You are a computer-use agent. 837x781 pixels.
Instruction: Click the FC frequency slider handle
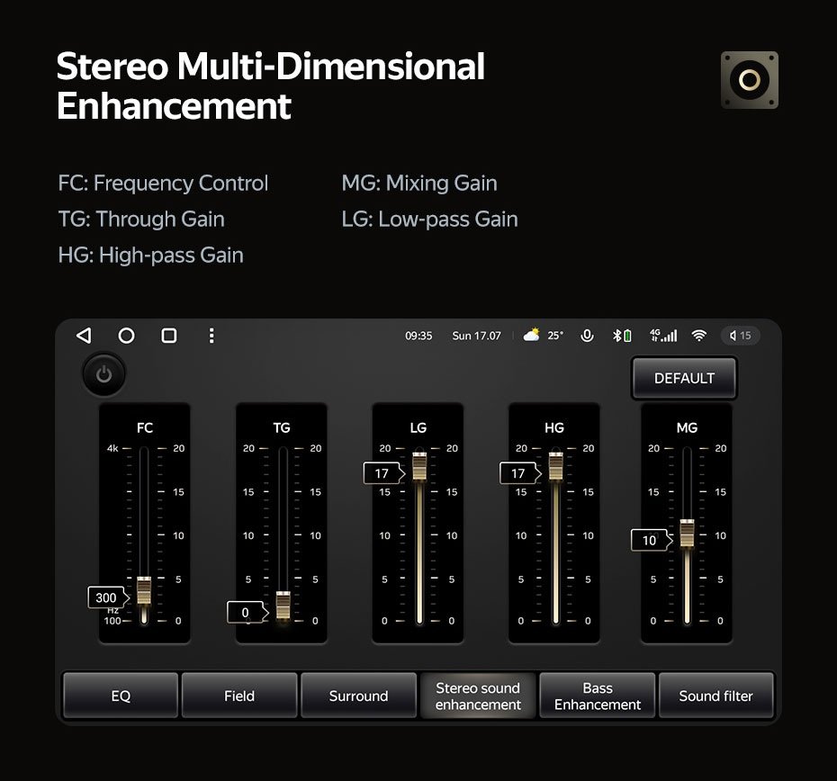(144, 591)
